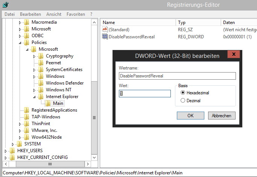This screenshot has width=257, height=177.
Task: Select the Windows Defender tree item
Action: 65,83
